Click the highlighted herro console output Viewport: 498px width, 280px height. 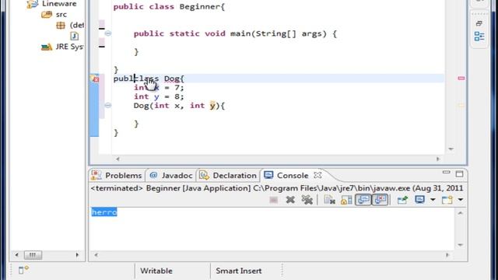click(x=104, y=212)
